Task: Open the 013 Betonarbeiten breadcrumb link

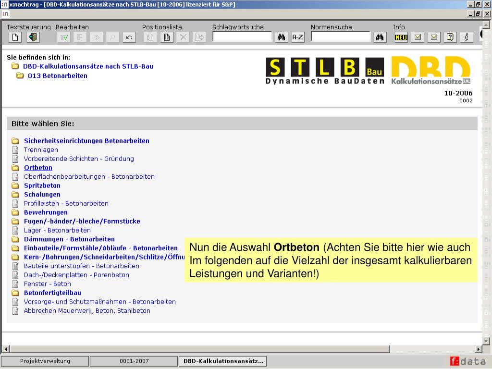Action: click(58, 76)
